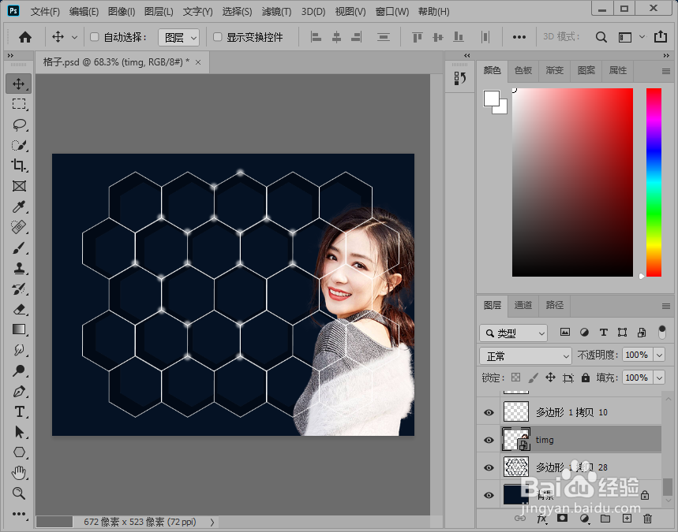Open the color panel flyout menu
The height and width of the screenshot is (532, 678).
(x=666, y=71)
